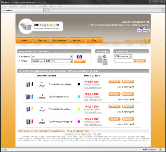Click bestellen for the magenta toner cartridge
Viewport: 166px width, 152px height.
(x=128, y=119)
